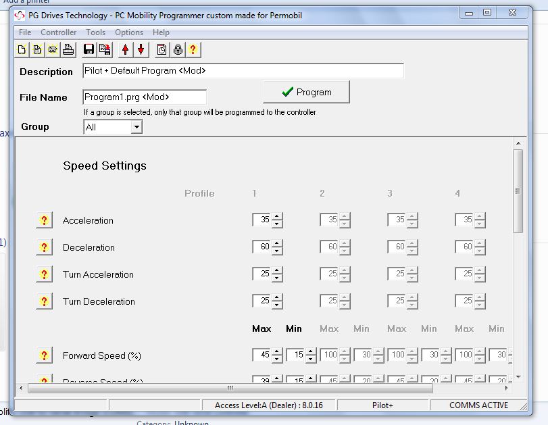Viewport: 548px width, 425px height.
Task: Click the New blank file toolbar icon
Action: click(x=22, y=49)
